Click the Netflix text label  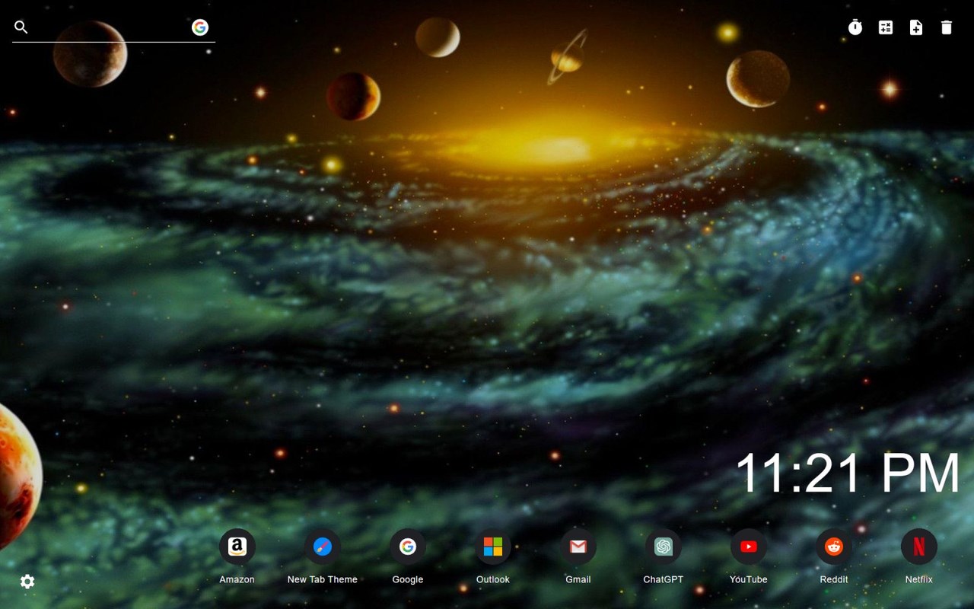(x=919, y=579)
